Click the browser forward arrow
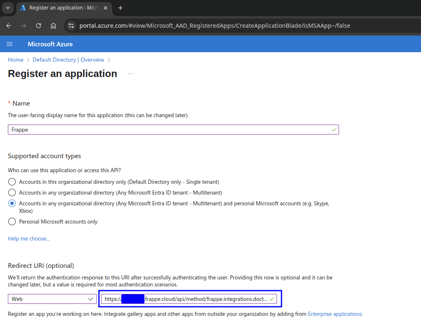 [24, 26]
